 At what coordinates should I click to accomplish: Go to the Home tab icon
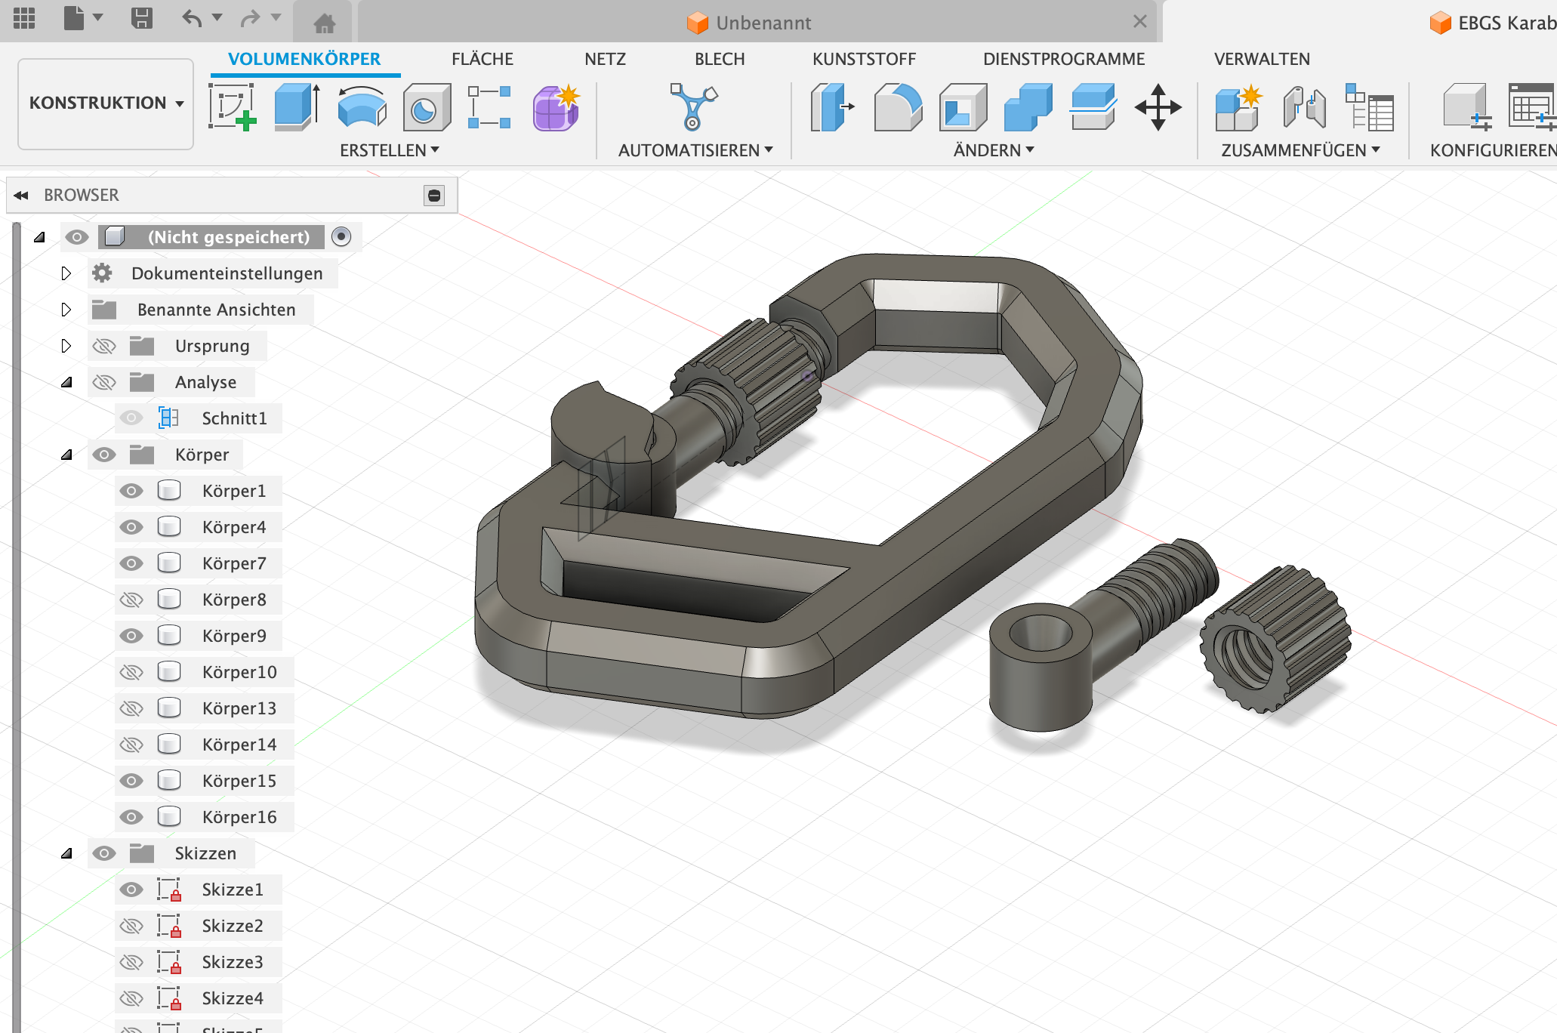[x=325, y=23]
